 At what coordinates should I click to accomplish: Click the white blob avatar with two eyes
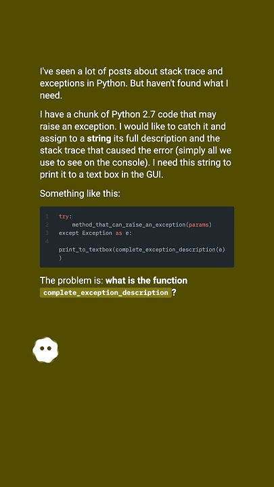45,350
